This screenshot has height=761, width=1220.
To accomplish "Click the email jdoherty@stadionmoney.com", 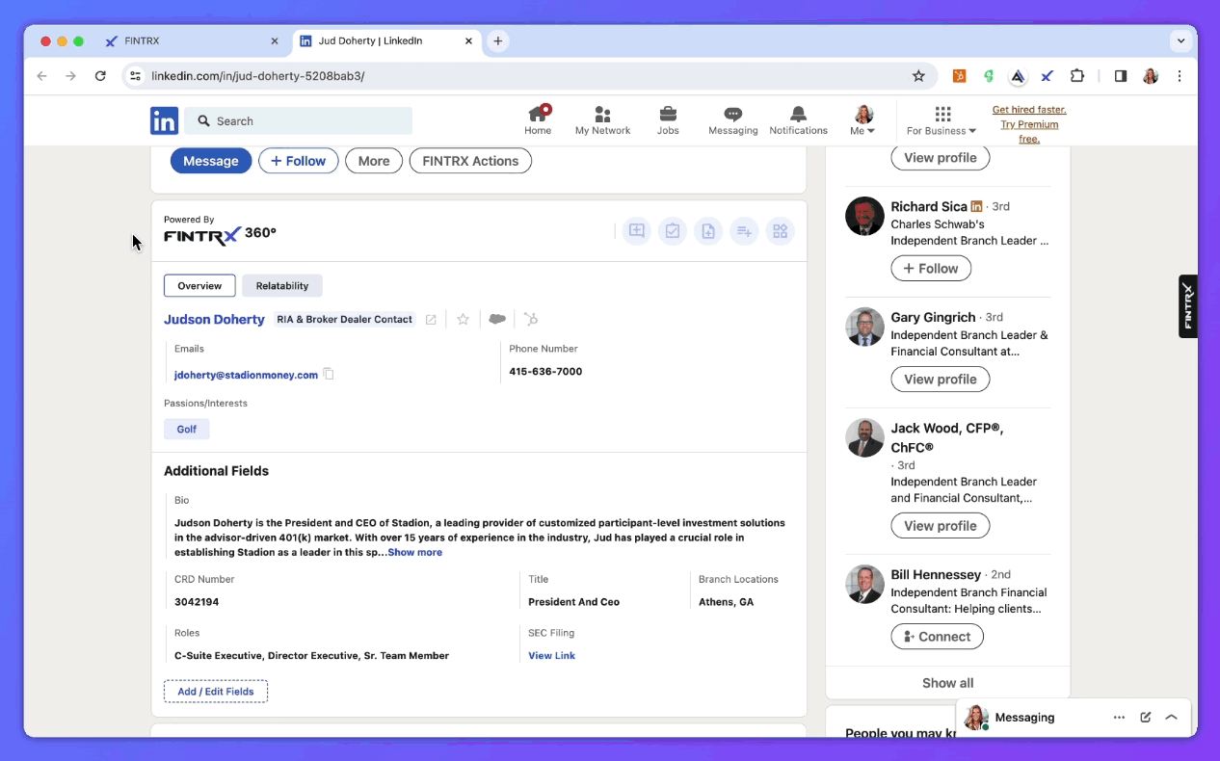I will tap(246, 375).
